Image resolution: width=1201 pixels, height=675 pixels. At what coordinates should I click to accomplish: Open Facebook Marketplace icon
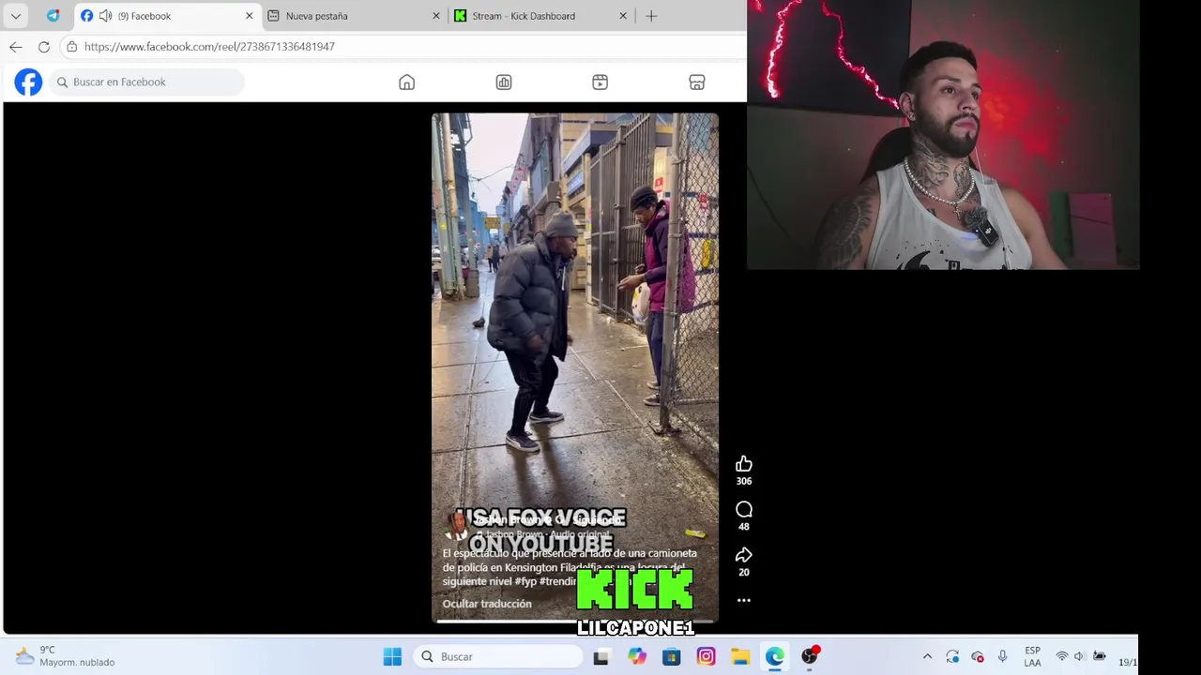(697, 82)
